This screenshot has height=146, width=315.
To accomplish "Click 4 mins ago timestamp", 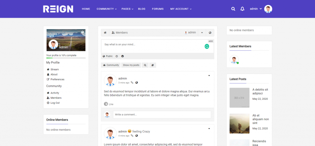I will click(x=124, y=136).
